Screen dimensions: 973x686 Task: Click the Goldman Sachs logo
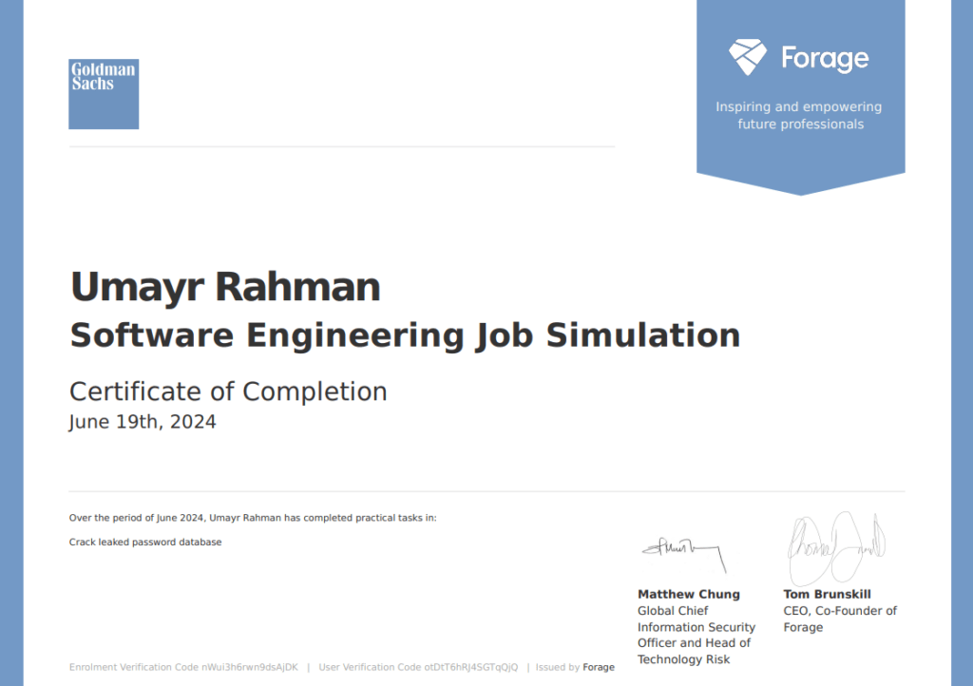pos(104,94)
